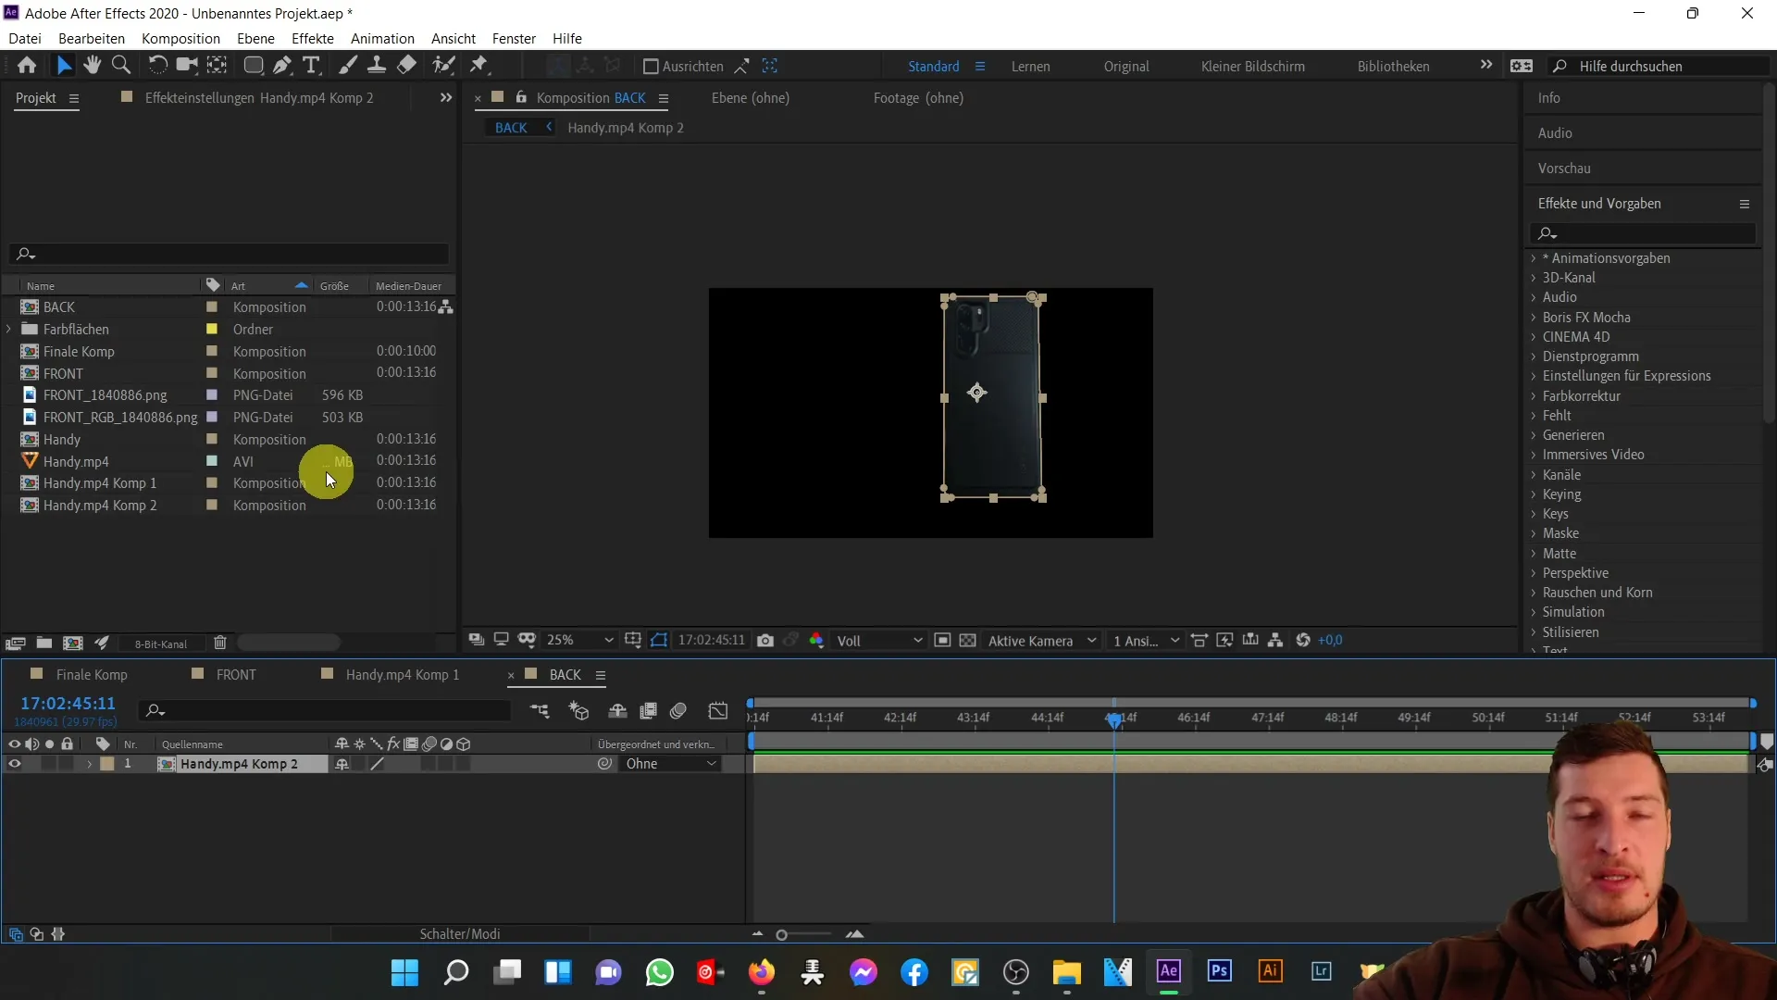Select the Rotation tool in toolbar
This screenshot has height=1000, width=1777.
[x=157, y=66]
